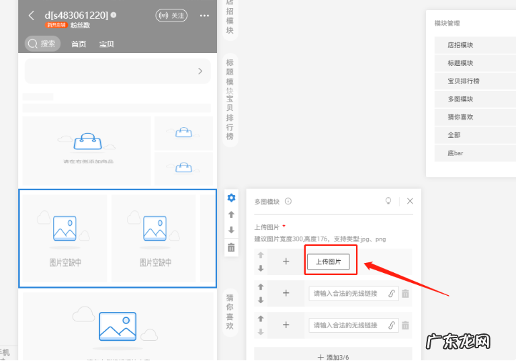The image size is (516, 361).
Task: Select 宝贝排行榜 in module management
Action: pyautogui.click(x=475, y=81)
